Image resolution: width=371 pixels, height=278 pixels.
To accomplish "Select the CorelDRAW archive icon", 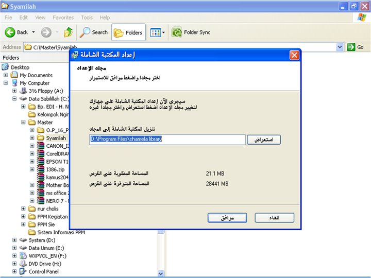I will (x=41, y=153).
